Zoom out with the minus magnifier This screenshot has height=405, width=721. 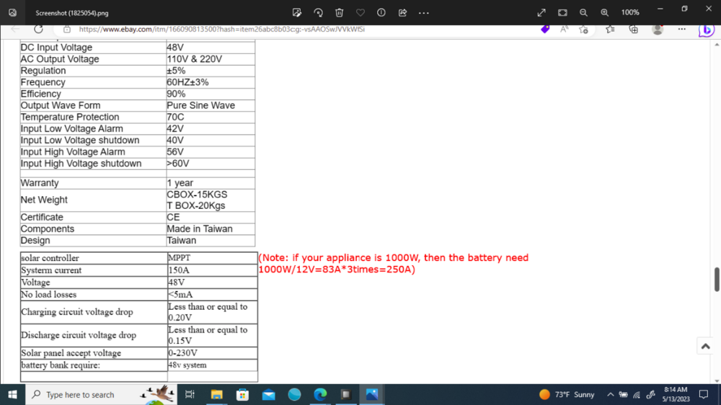tap(583, 13)
